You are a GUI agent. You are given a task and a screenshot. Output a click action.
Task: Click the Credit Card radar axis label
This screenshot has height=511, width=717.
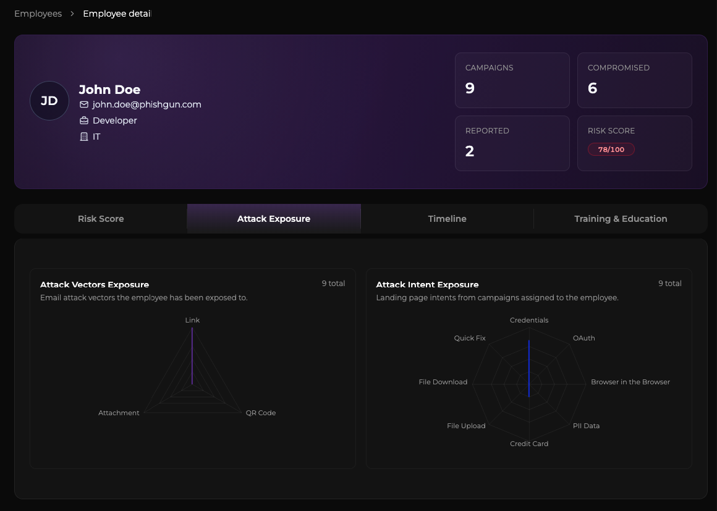pos(529,444)
